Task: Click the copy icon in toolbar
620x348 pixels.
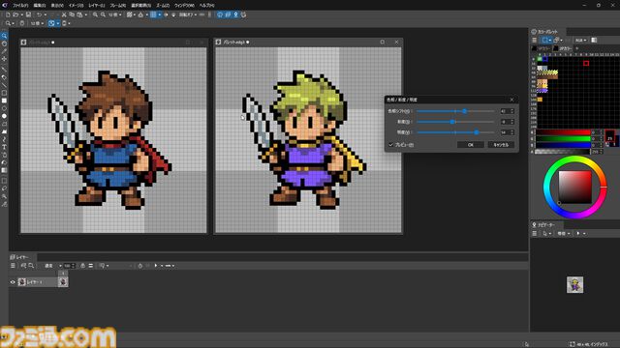Action: (72, 14)
